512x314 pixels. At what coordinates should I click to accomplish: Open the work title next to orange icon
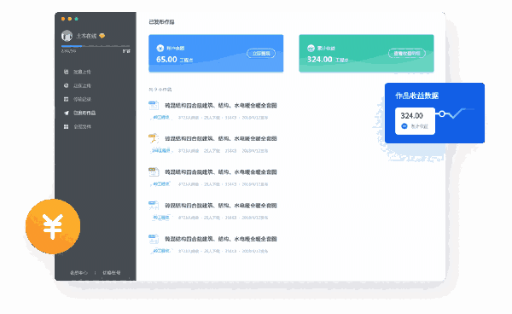click(x=221, y=139)
